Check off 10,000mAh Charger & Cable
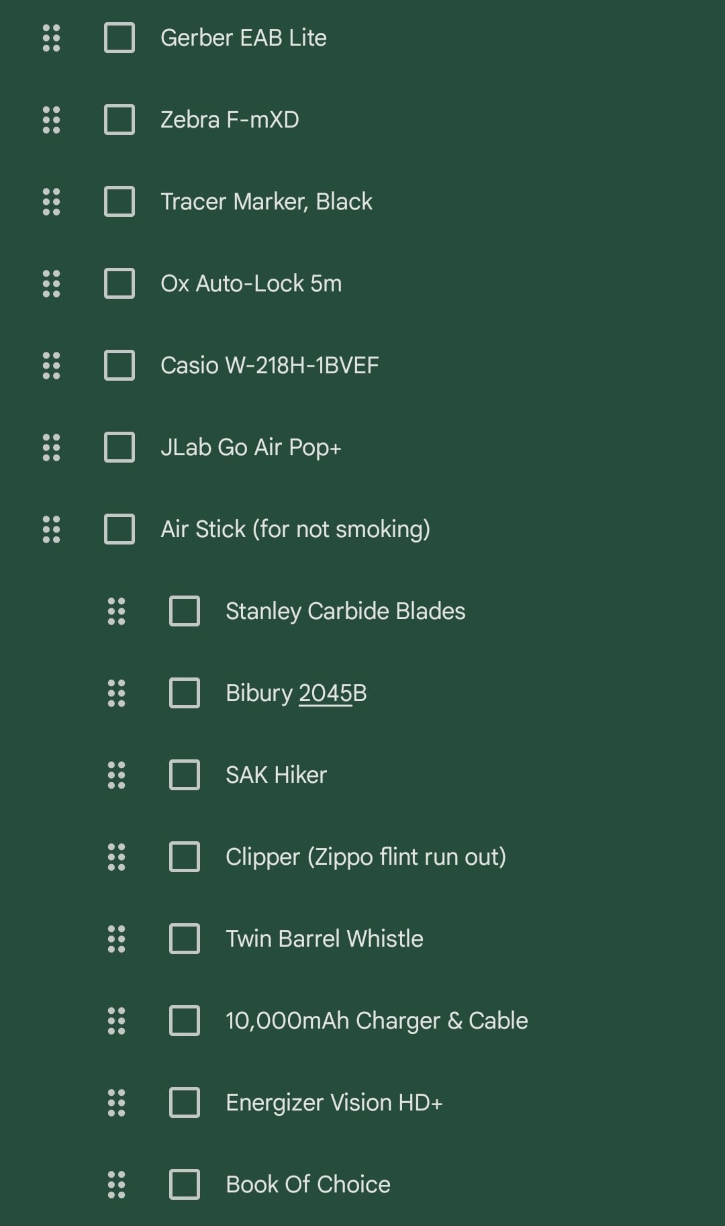 pyautogui.click(x=185, y=1021)
